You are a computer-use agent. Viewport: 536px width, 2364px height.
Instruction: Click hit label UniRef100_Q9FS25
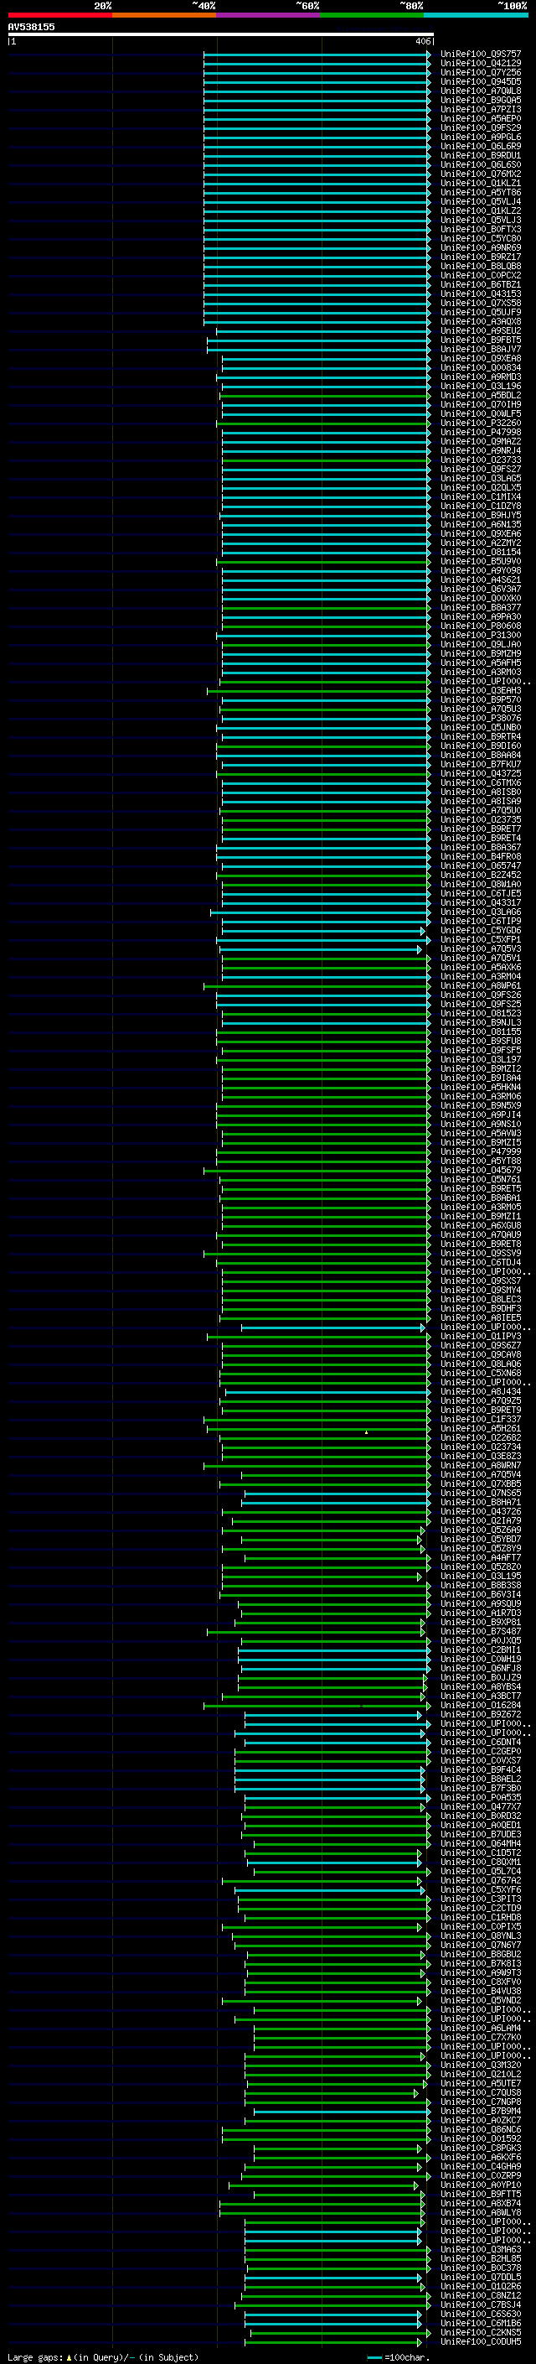pos(481,1004)
